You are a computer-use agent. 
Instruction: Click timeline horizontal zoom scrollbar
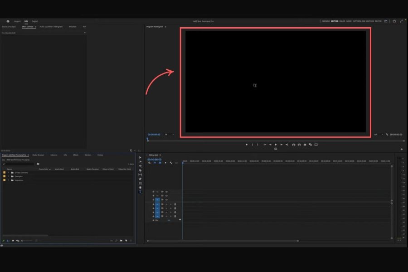[223, 241]
